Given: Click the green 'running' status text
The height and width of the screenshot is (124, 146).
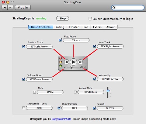Looking at the screenshot, I should pos(41,18).
